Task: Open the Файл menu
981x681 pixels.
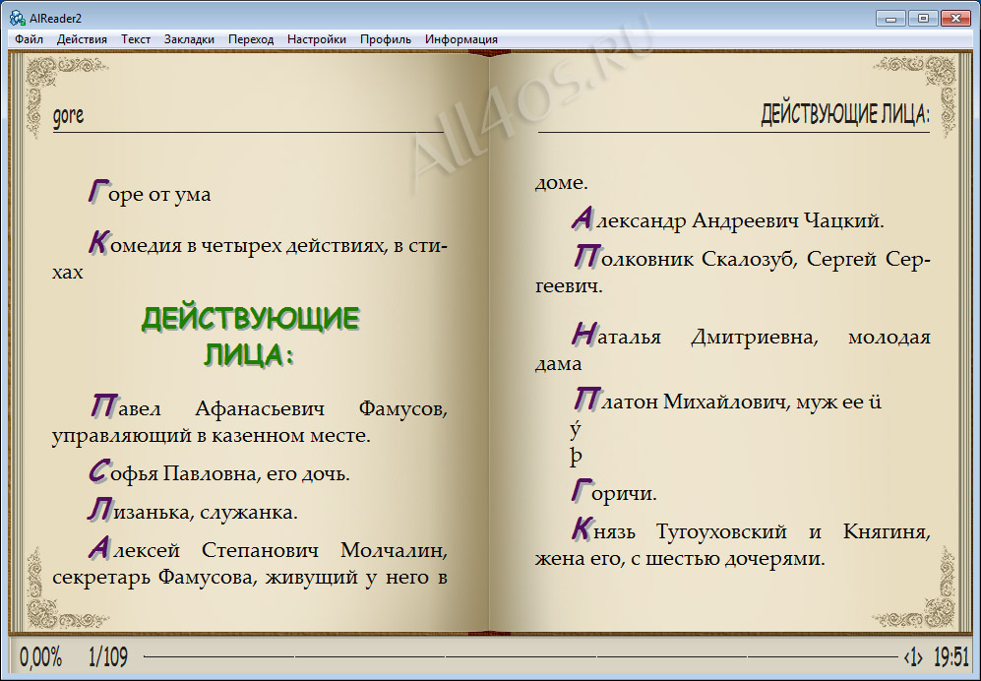Action: pyautogui.click(x=29, y=39)
